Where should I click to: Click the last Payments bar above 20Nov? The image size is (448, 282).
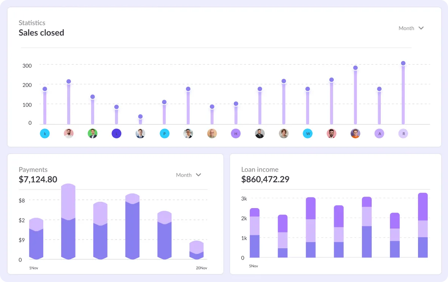pyautogui.click(x=197, y=250)
